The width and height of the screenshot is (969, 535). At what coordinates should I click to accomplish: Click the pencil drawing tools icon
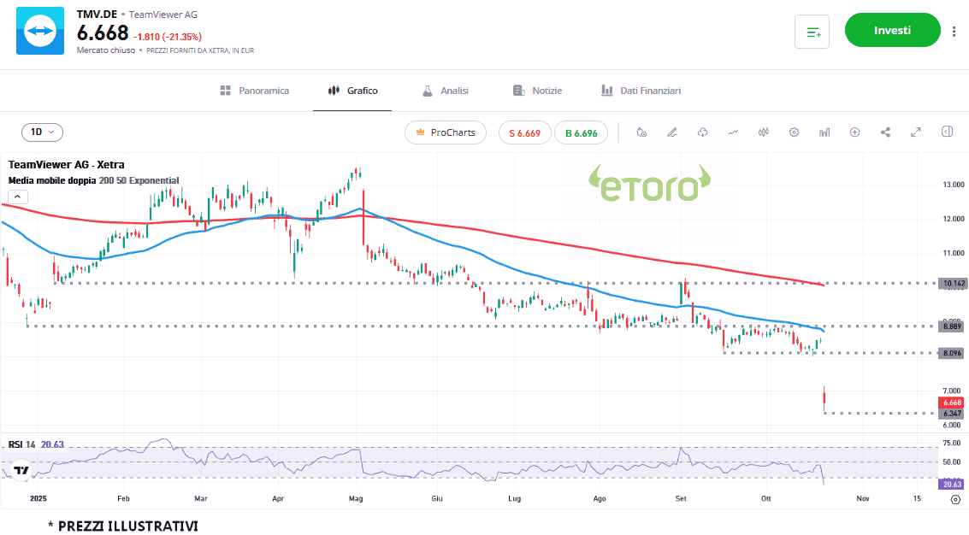(x=672, y=132)
